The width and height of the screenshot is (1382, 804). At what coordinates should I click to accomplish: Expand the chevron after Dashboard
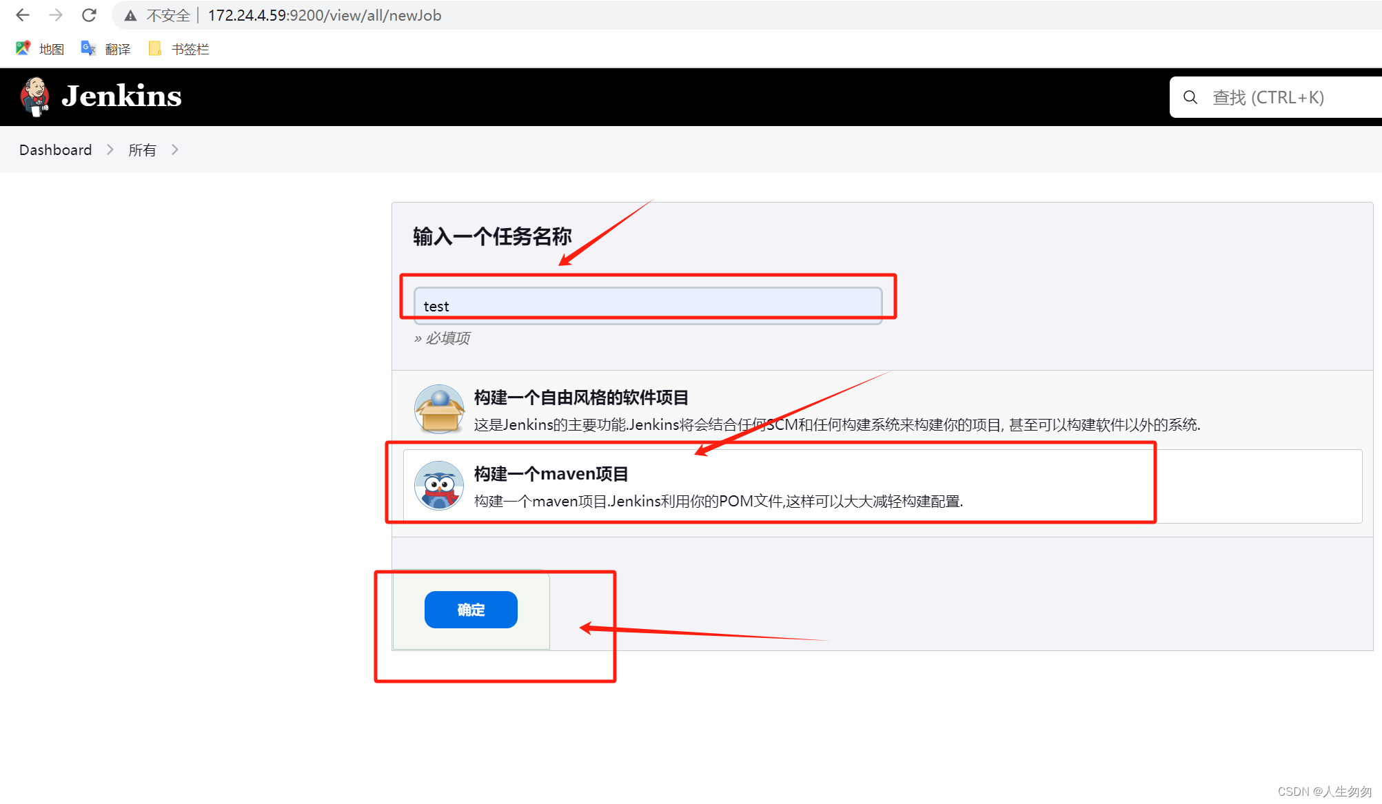point(110,150)
